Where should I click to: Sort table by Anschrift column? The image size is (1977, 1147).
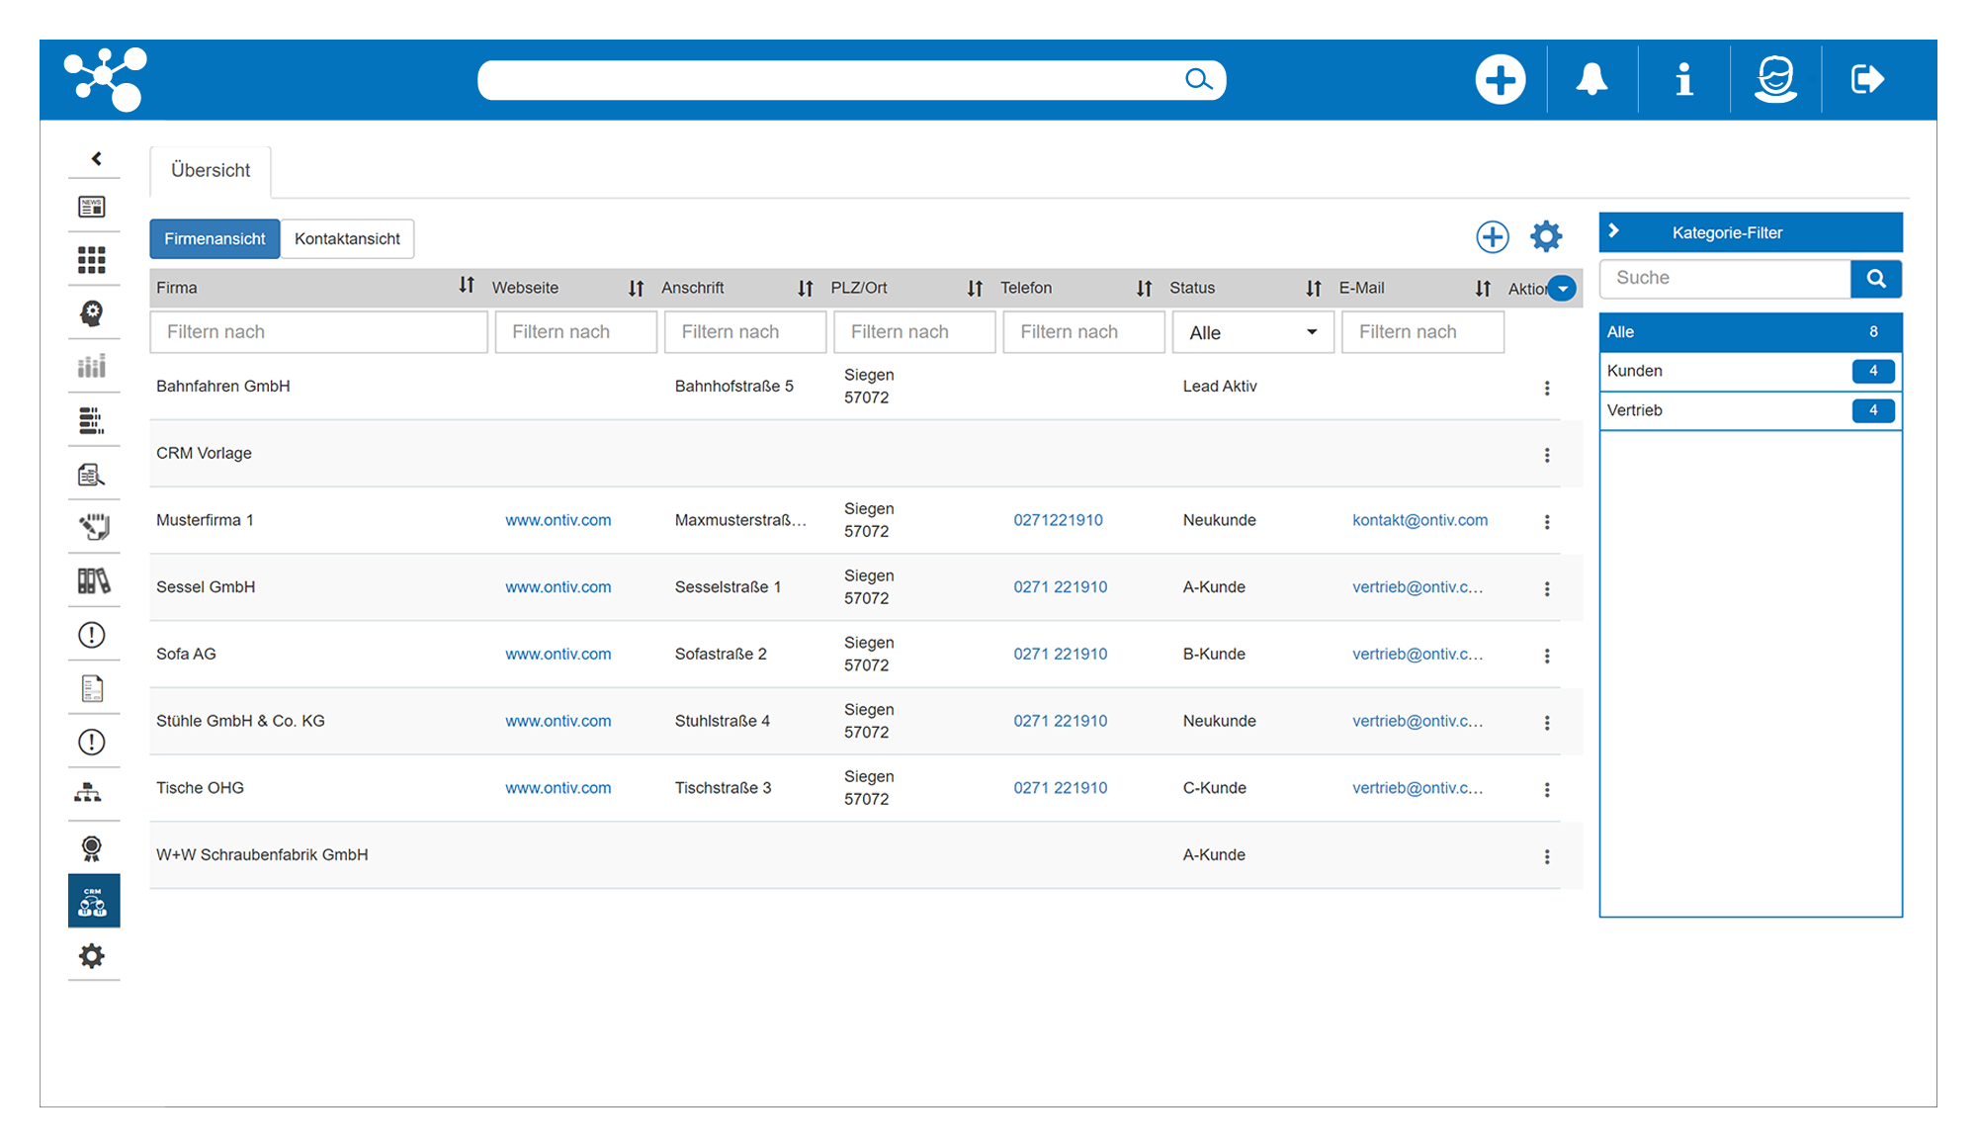point(806,288)
